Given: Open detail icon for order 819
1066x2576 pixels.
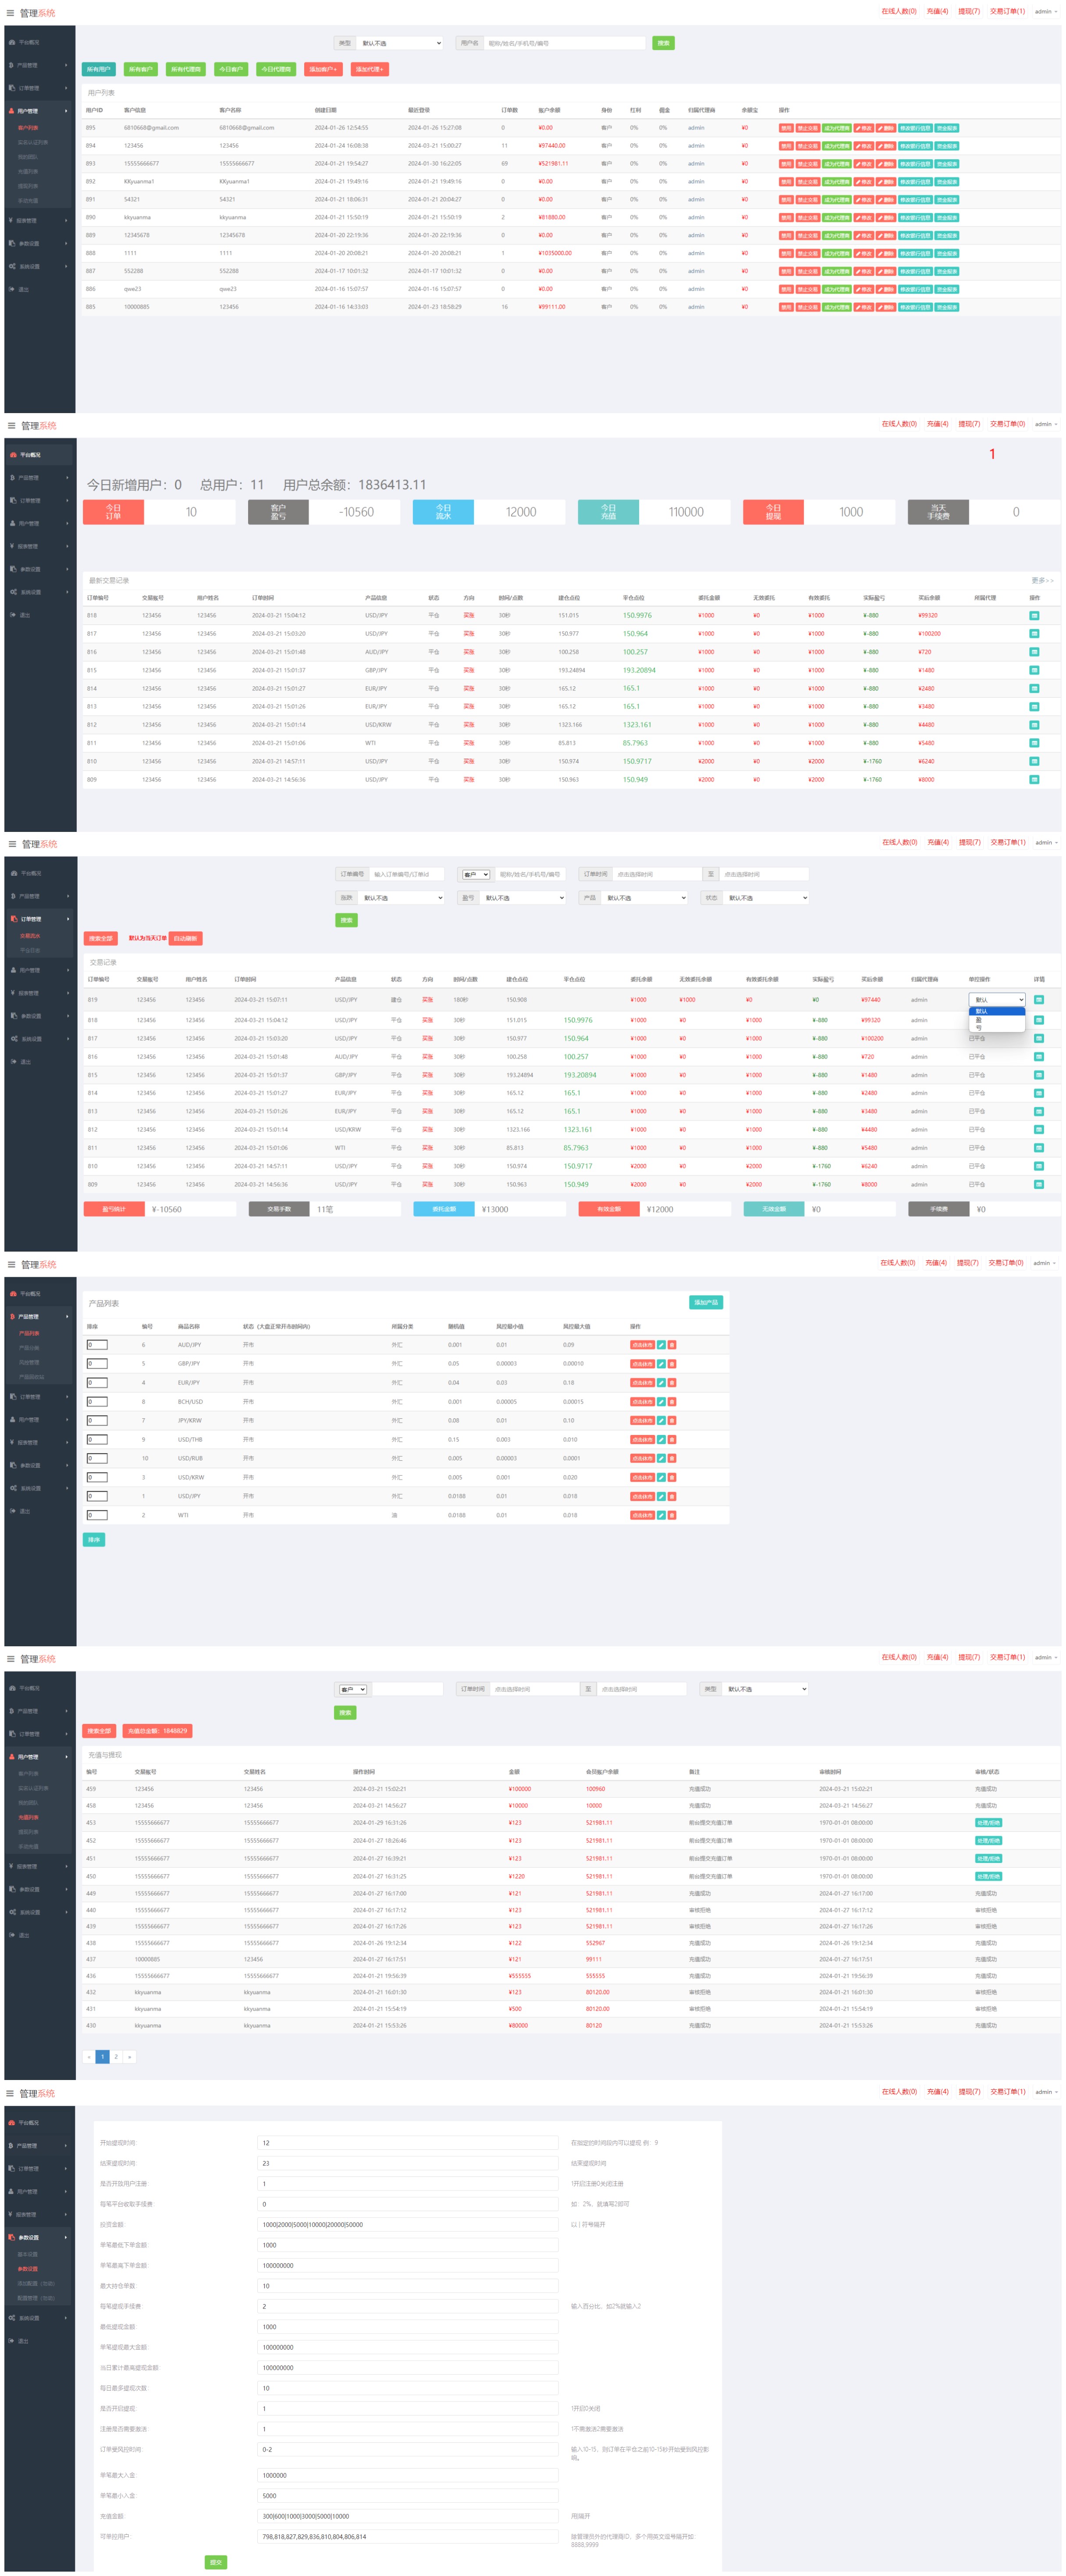Looking at the screenshot, I should click(1038, 1000).
